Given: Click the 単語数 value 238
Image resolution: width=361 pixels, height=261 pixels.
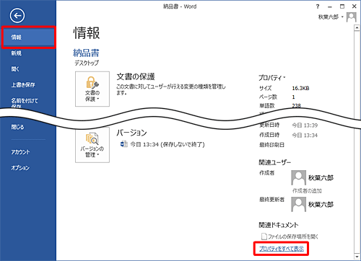Looking at the screenshot, I should [297, 105].
